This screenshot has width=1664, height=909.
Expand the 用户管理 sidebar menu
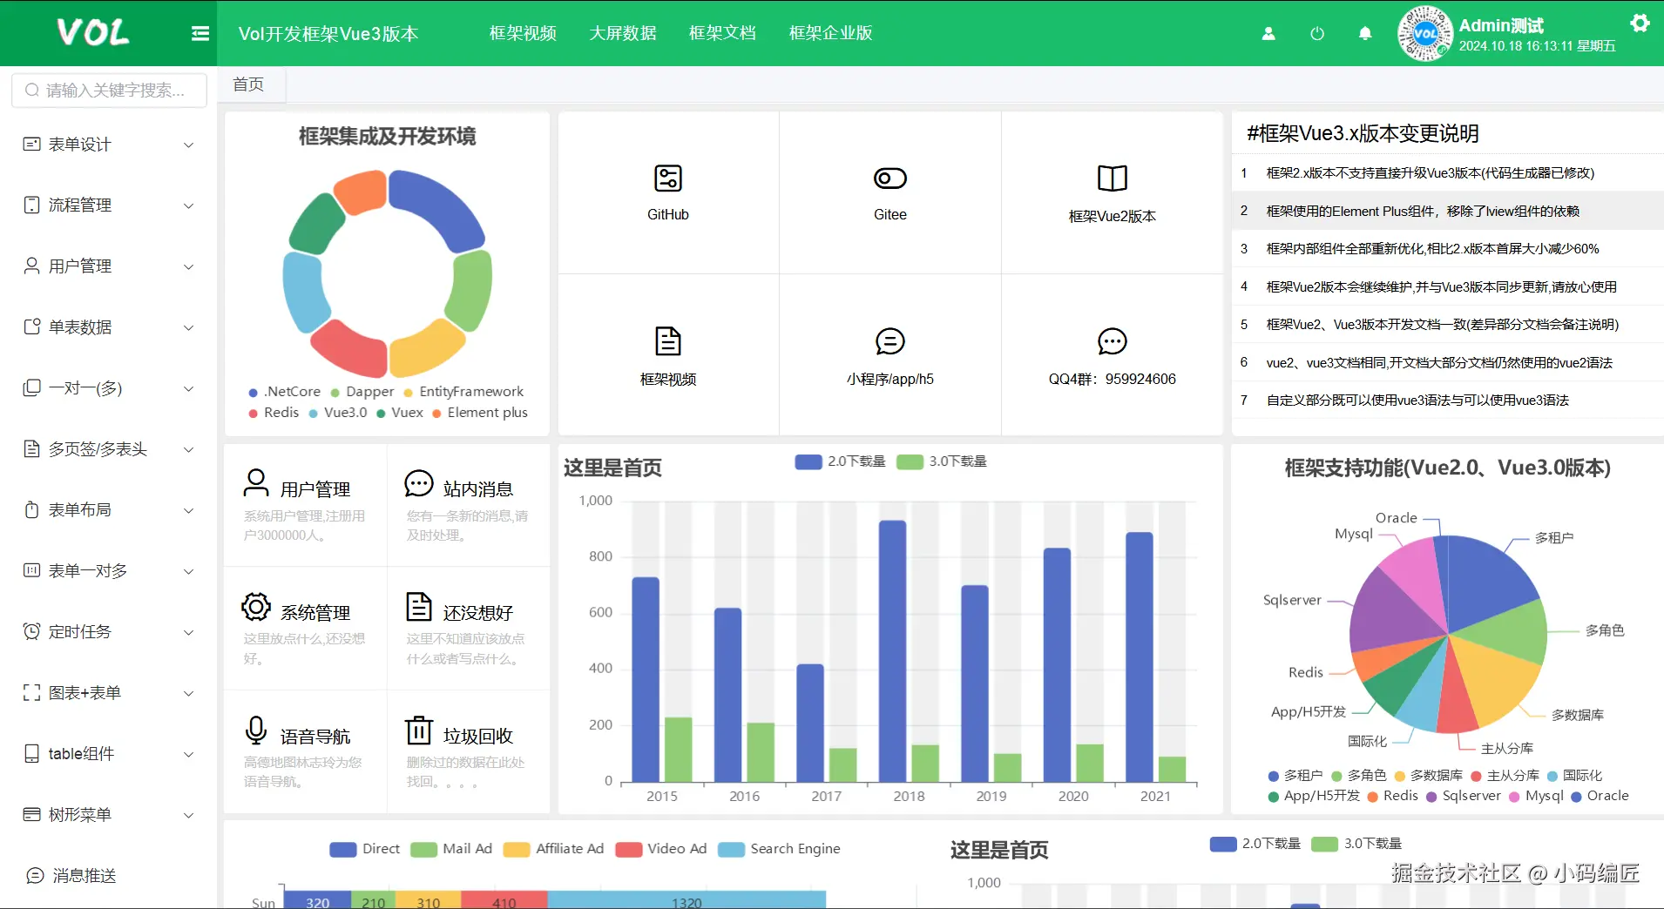(109, 266)
